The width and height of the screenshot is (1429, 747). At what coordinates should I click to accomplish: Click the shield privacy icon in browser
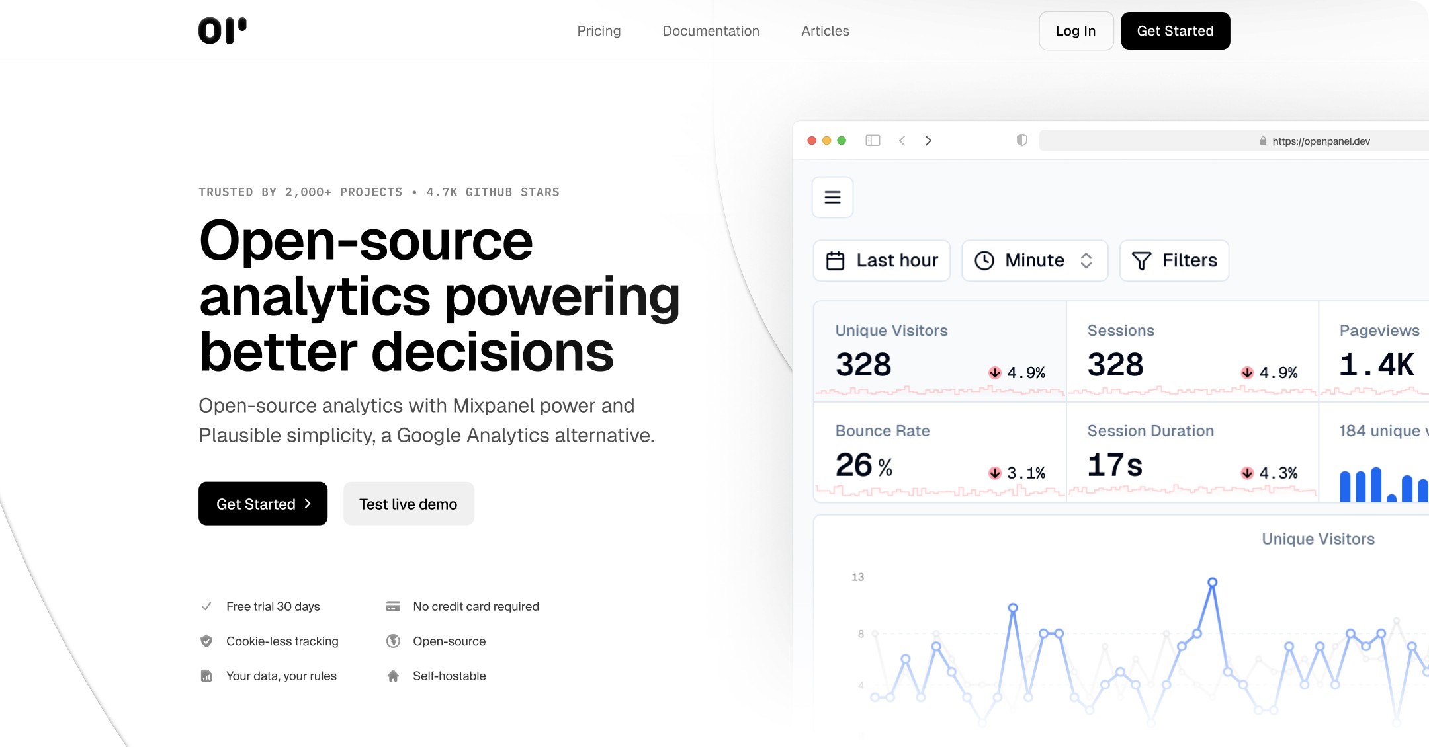(x=1021, y=140)
